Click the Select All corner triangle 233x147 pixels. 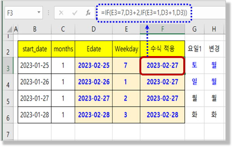(x=10, y=29)
